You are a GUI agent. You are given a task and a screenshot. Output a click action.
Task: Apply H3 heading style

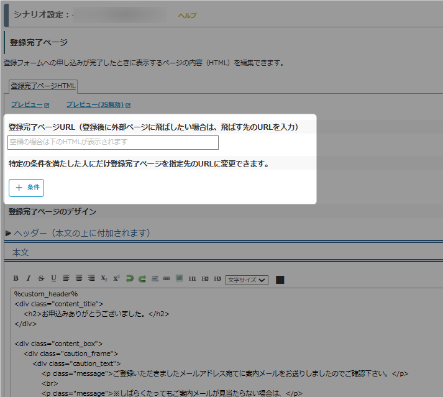pos(217,279)
